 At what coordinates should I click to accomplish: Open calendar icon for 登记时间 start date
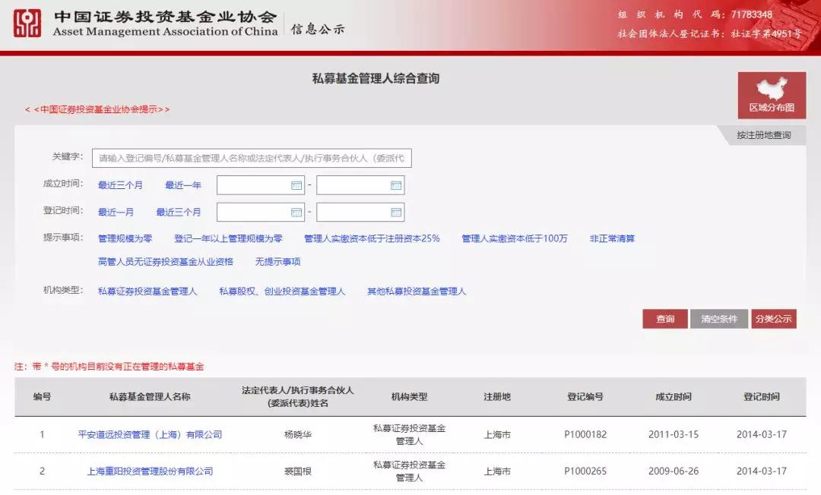point(296,213)
